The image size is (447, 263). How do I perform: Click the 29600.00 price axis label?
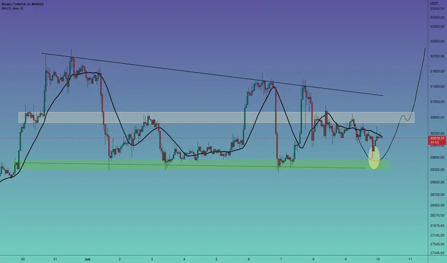click(437, 157)
